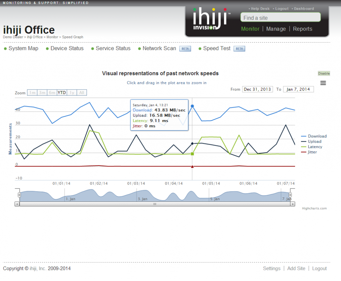Select 3m zoom range
The height and width of the screenshot is (281, 341).
click(42, 93)
